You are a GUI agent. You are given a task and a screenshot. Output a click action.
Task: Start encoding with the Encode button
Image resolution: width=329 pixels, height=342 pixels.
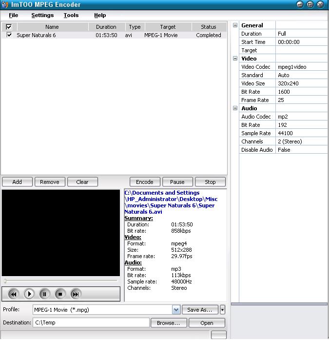(145, 182)
